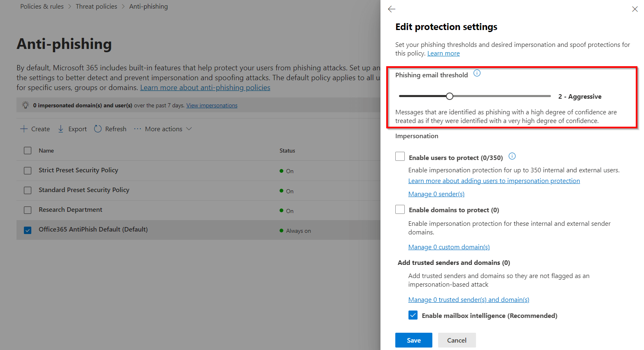Select the header checkbox to select all policies
Image resolution: width=644 pixels, height=350 pixels.
(27, 151)
